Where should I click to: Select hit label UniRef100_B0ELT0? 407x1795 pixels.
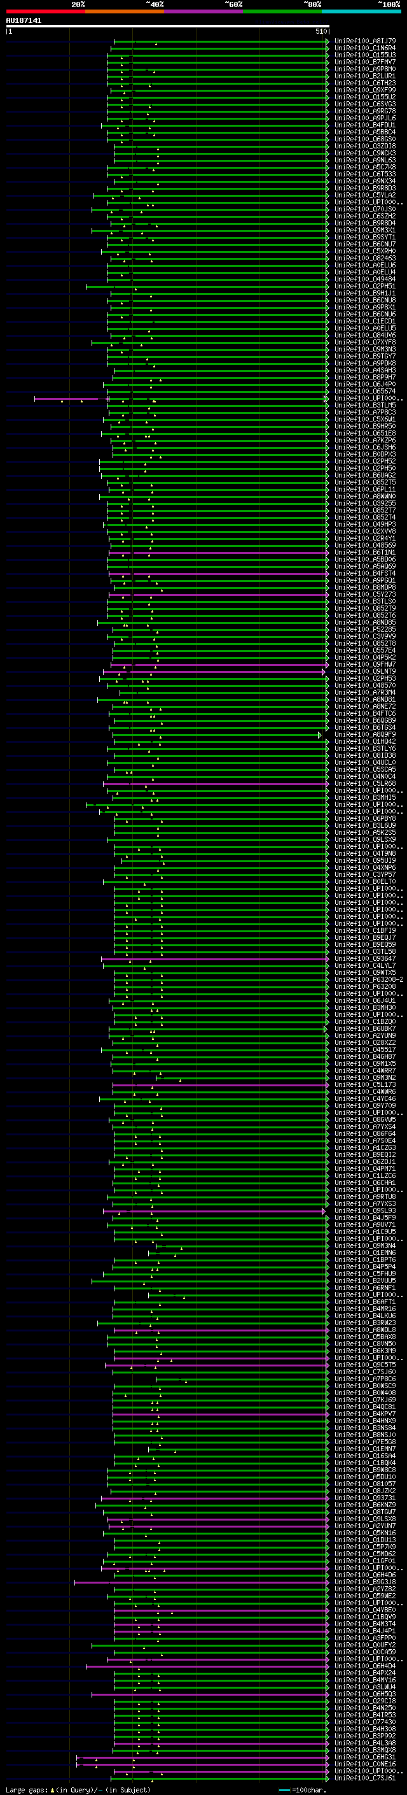[364, 881]
